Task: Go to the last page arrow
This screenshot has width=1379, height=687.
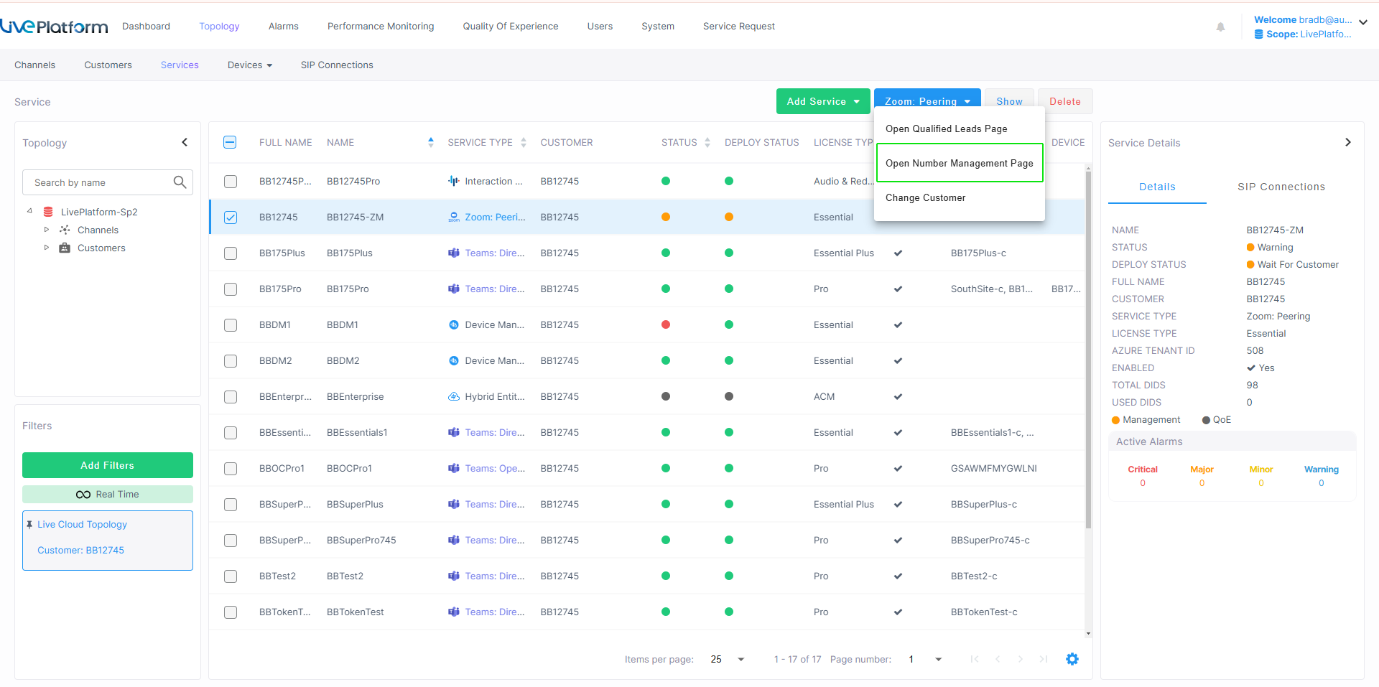Action: [x=1044, y=659]
